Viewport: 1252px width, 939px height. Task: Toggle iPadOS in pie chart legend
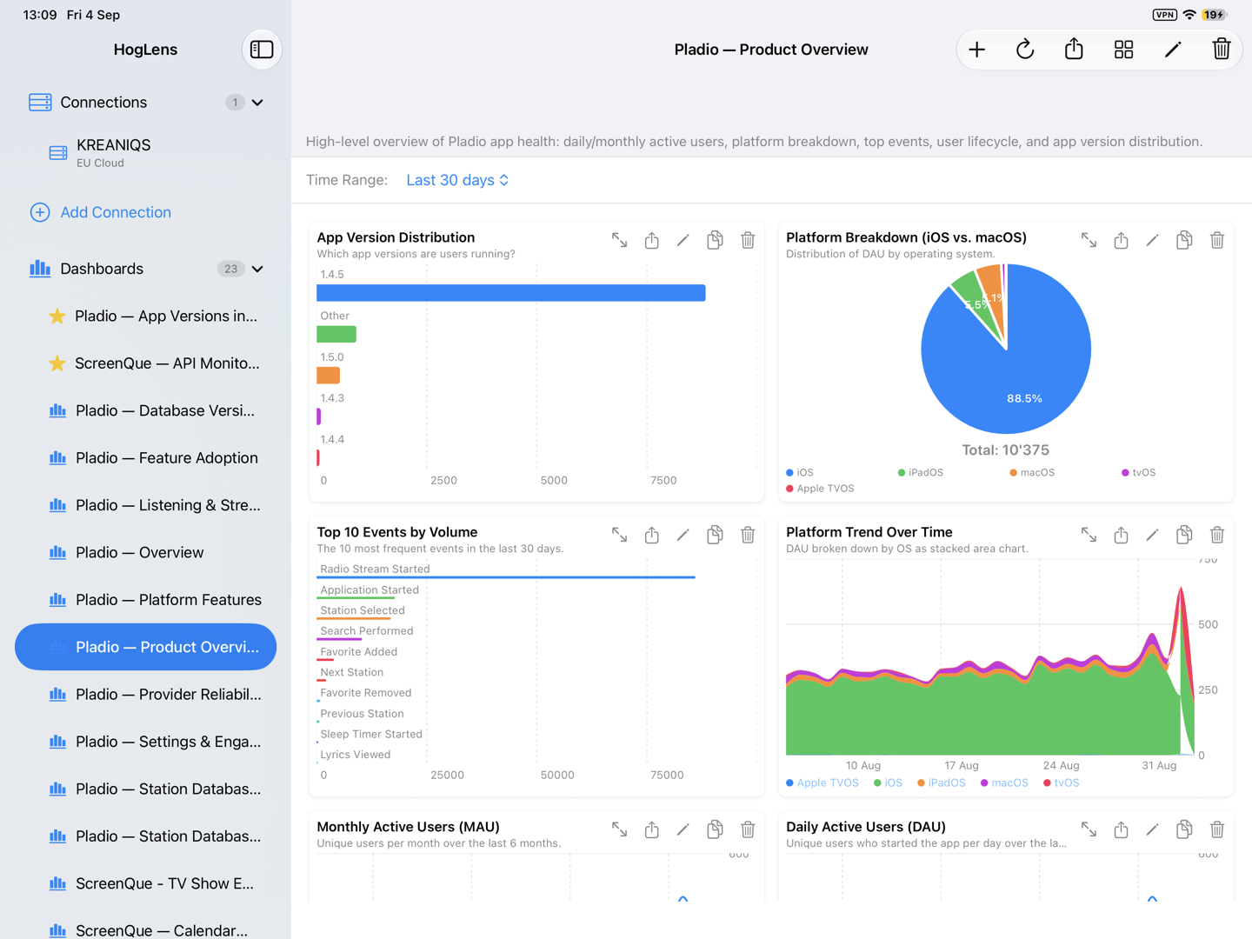[920, 473]
